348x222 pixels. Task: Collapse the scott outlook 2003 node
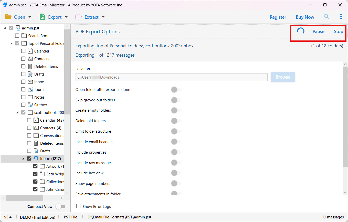[x=17, y=112]
